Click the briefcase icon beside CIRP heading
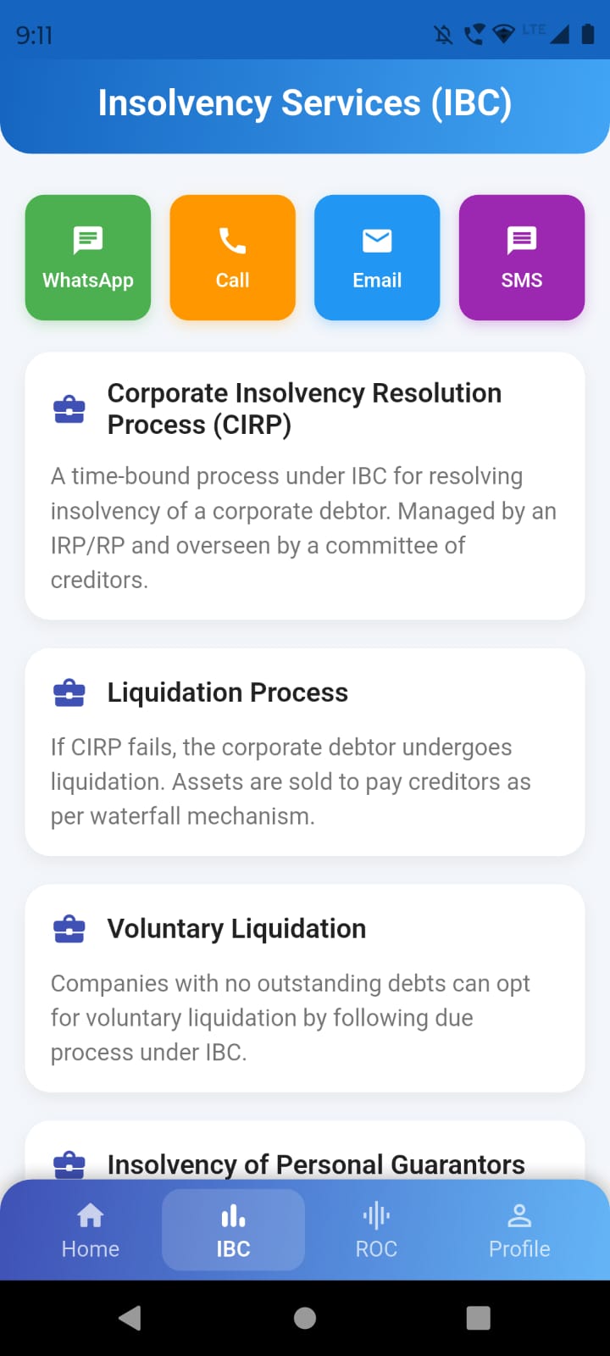610x1356 pixels. (x=69, y=409)
